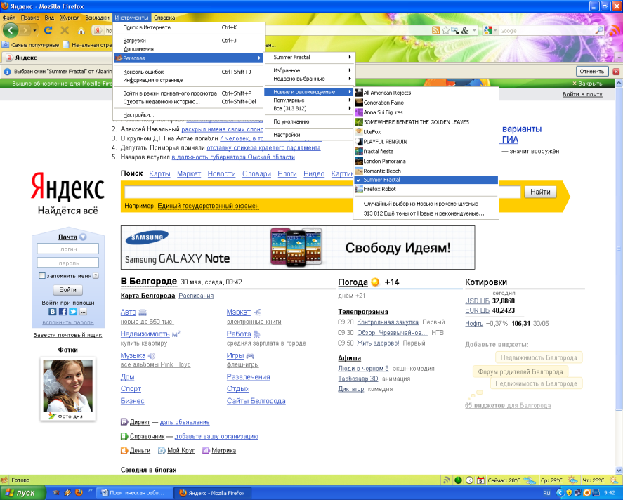Click the Google search input field
Image resolution: width=623 pixels, height=500 pixels.
(x=546, y=31)
